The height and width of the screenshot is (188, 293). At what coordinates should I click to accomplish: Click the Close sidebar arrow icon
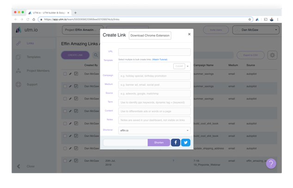pyautogui.click(x=18, y=166)
